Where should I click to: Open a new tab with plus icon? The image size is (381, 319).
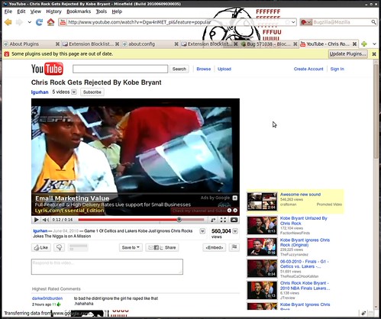(364, 44)
